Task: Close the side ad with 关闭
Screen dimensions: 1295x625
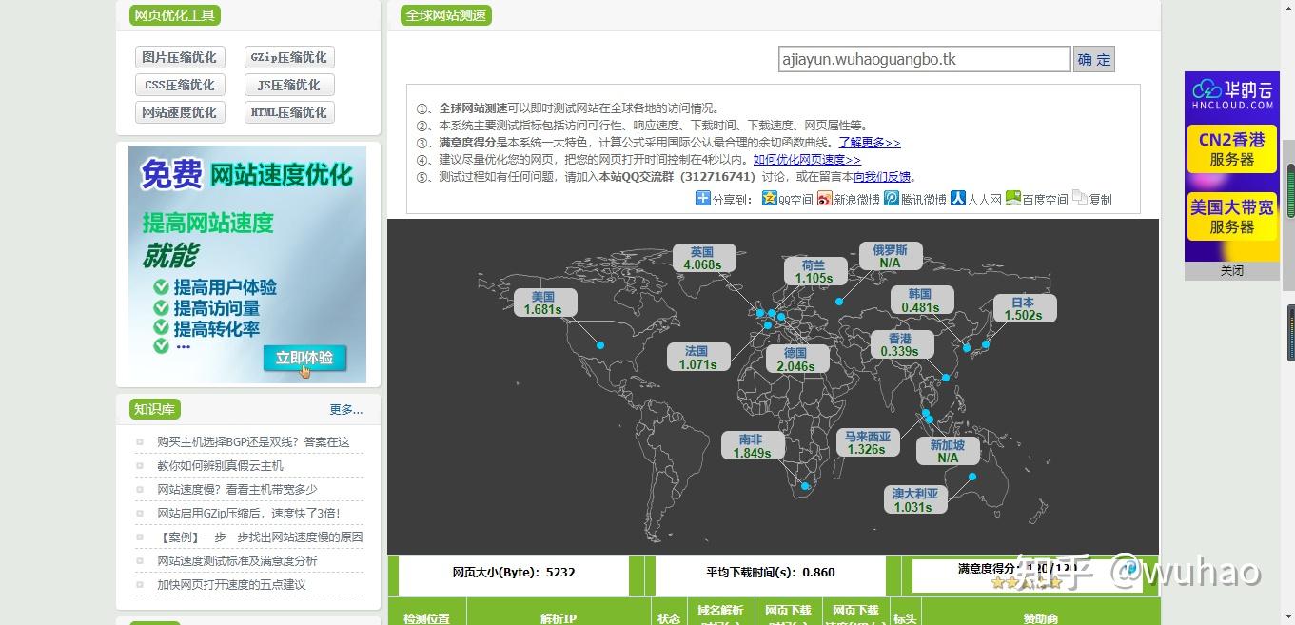Action: pyautogui.click(x=1231, y=271)
